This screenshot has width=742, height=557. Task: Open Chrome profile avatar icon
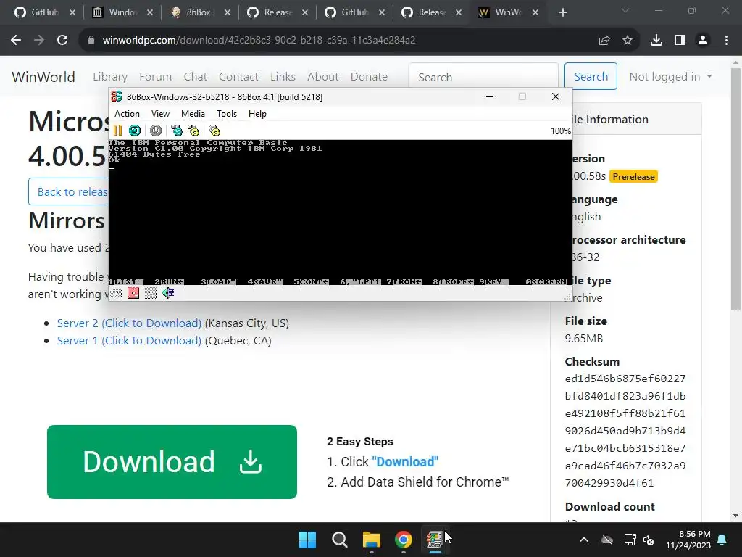pyautogui.click(x=703, y=41)
